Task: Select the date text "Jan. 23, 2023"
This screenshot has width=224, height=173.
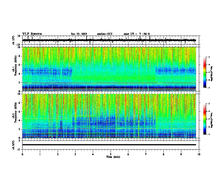Action: pyautogui.click(x=79, y=34)
